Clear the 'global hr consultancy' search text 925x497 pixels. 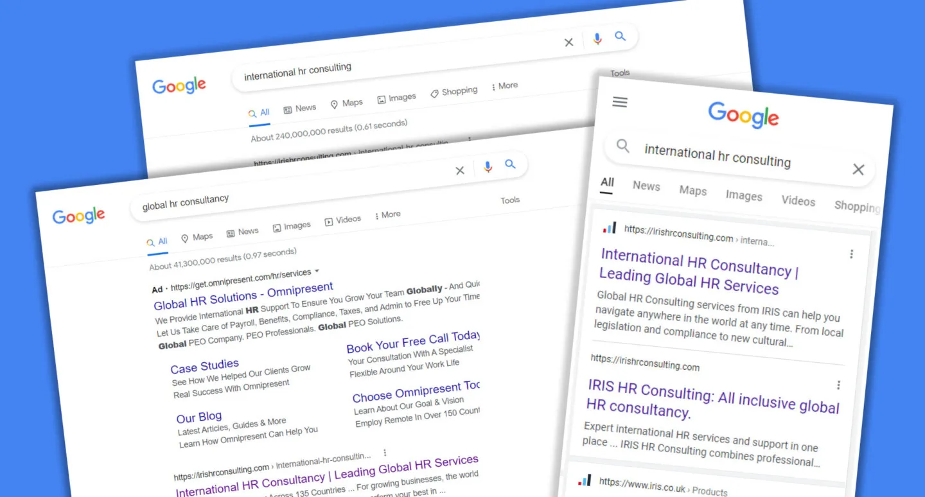(x=460, y=171)
